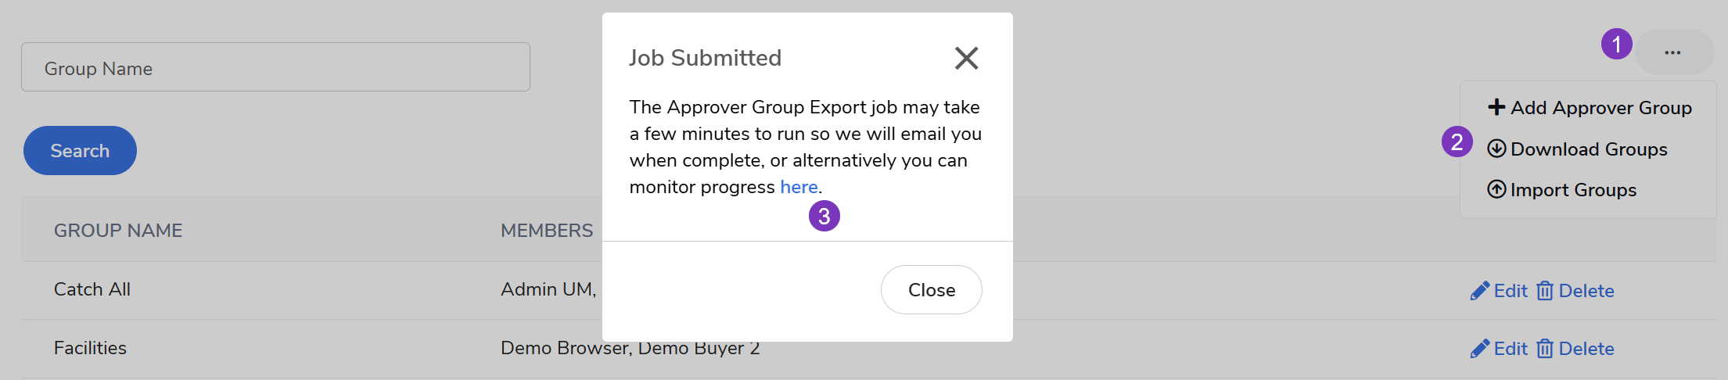Focus the Group Name search field
Viewport: 1728px width, 380px height.
click(x=275, y=67)
